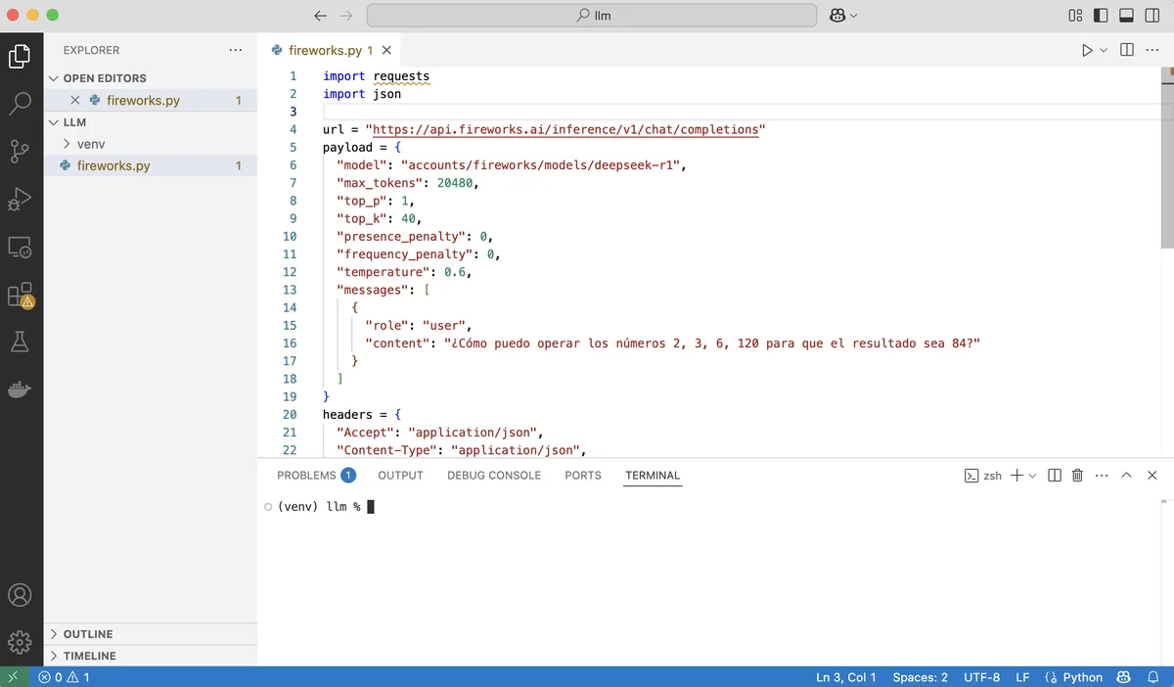Expand the venv folder
The width and height of the screenshot is (1174, 687).
coord(91,144)
